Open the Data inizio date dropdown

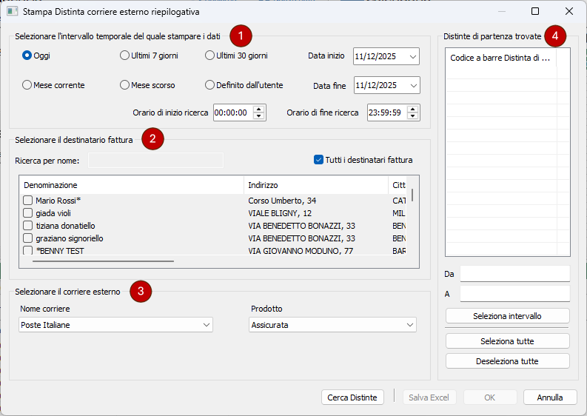point(412,56)
